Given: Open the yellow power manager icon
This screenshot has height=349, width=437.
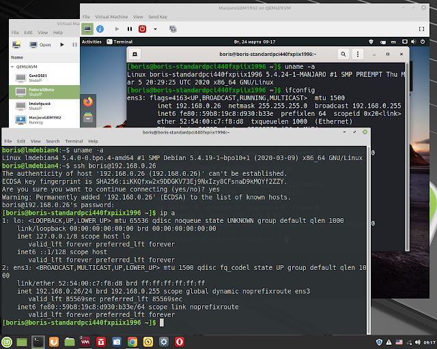Looking at the screenshot, I should [148, 342].
